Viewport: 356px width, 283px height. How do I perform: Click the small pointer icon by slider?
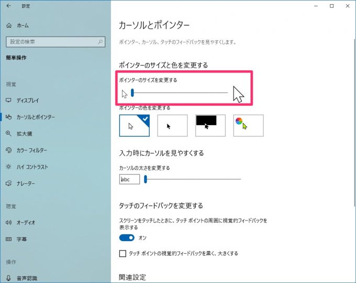125,94
